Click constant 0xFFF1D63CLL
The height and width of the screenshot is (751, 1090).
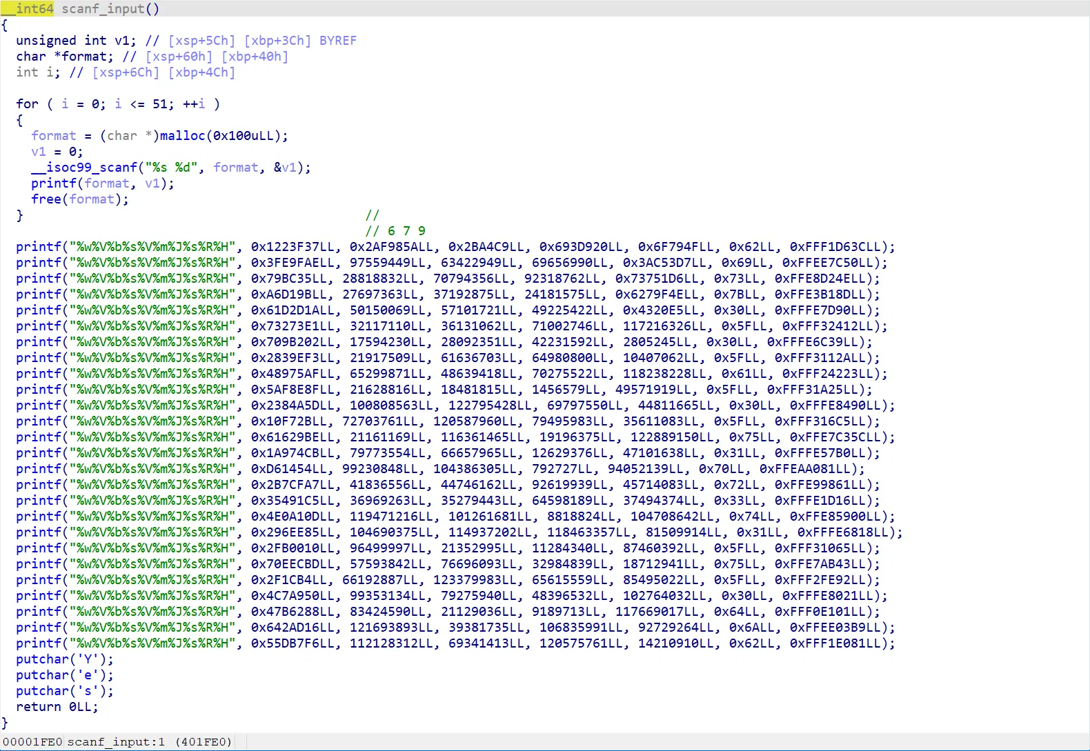pos(835,247)
